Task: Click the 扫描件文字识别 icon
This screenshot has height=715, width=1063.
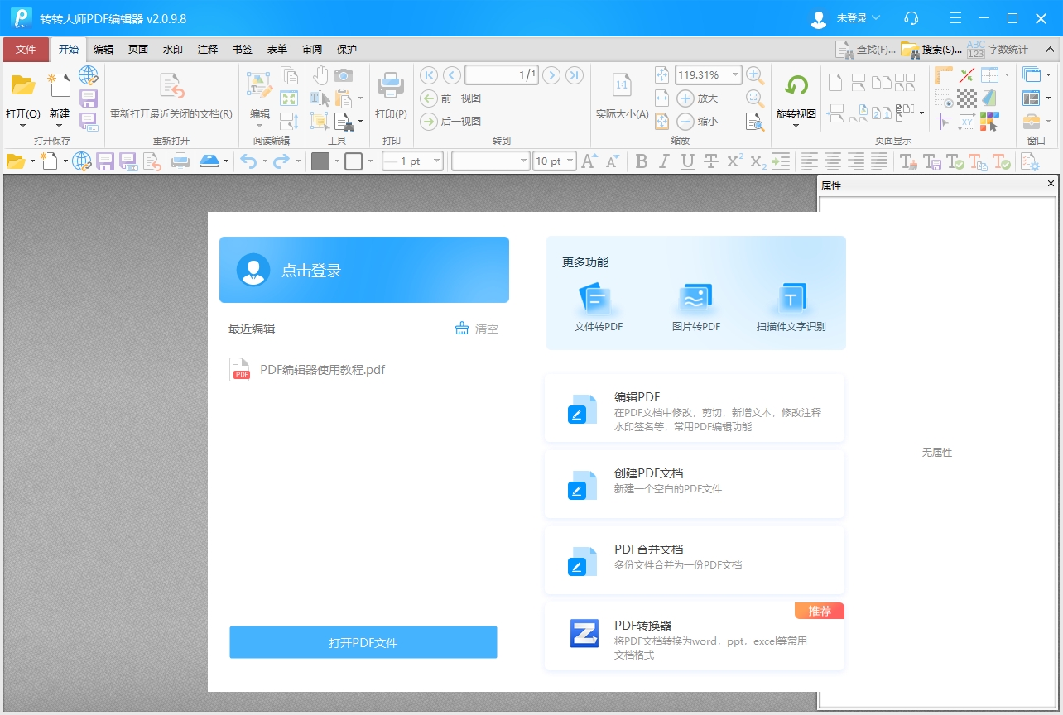Action: tap(791, 298)
